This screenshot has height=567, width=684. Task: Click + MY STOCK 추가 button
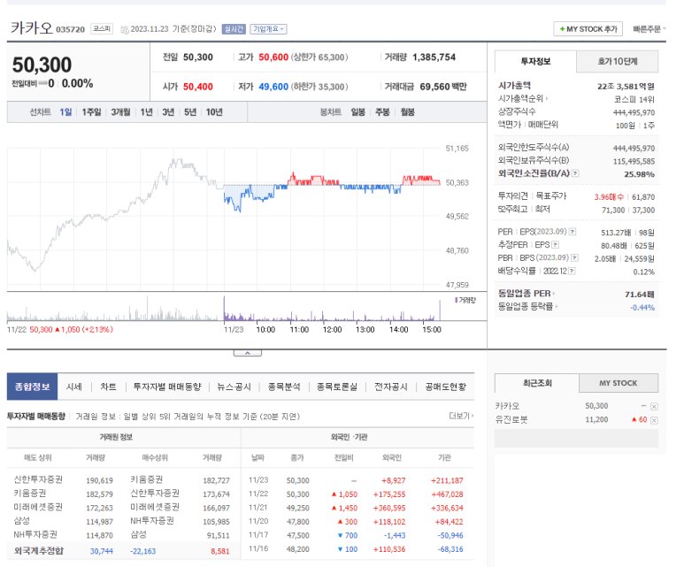pos(588,29)
